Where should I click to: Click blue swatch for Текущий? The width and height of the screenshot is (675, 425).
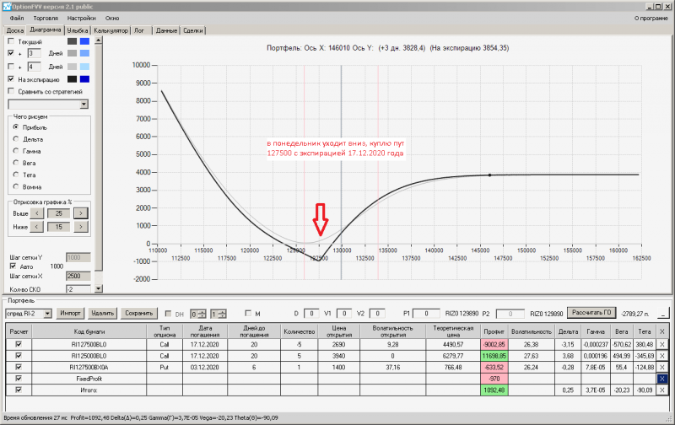[x=85, y=41]
